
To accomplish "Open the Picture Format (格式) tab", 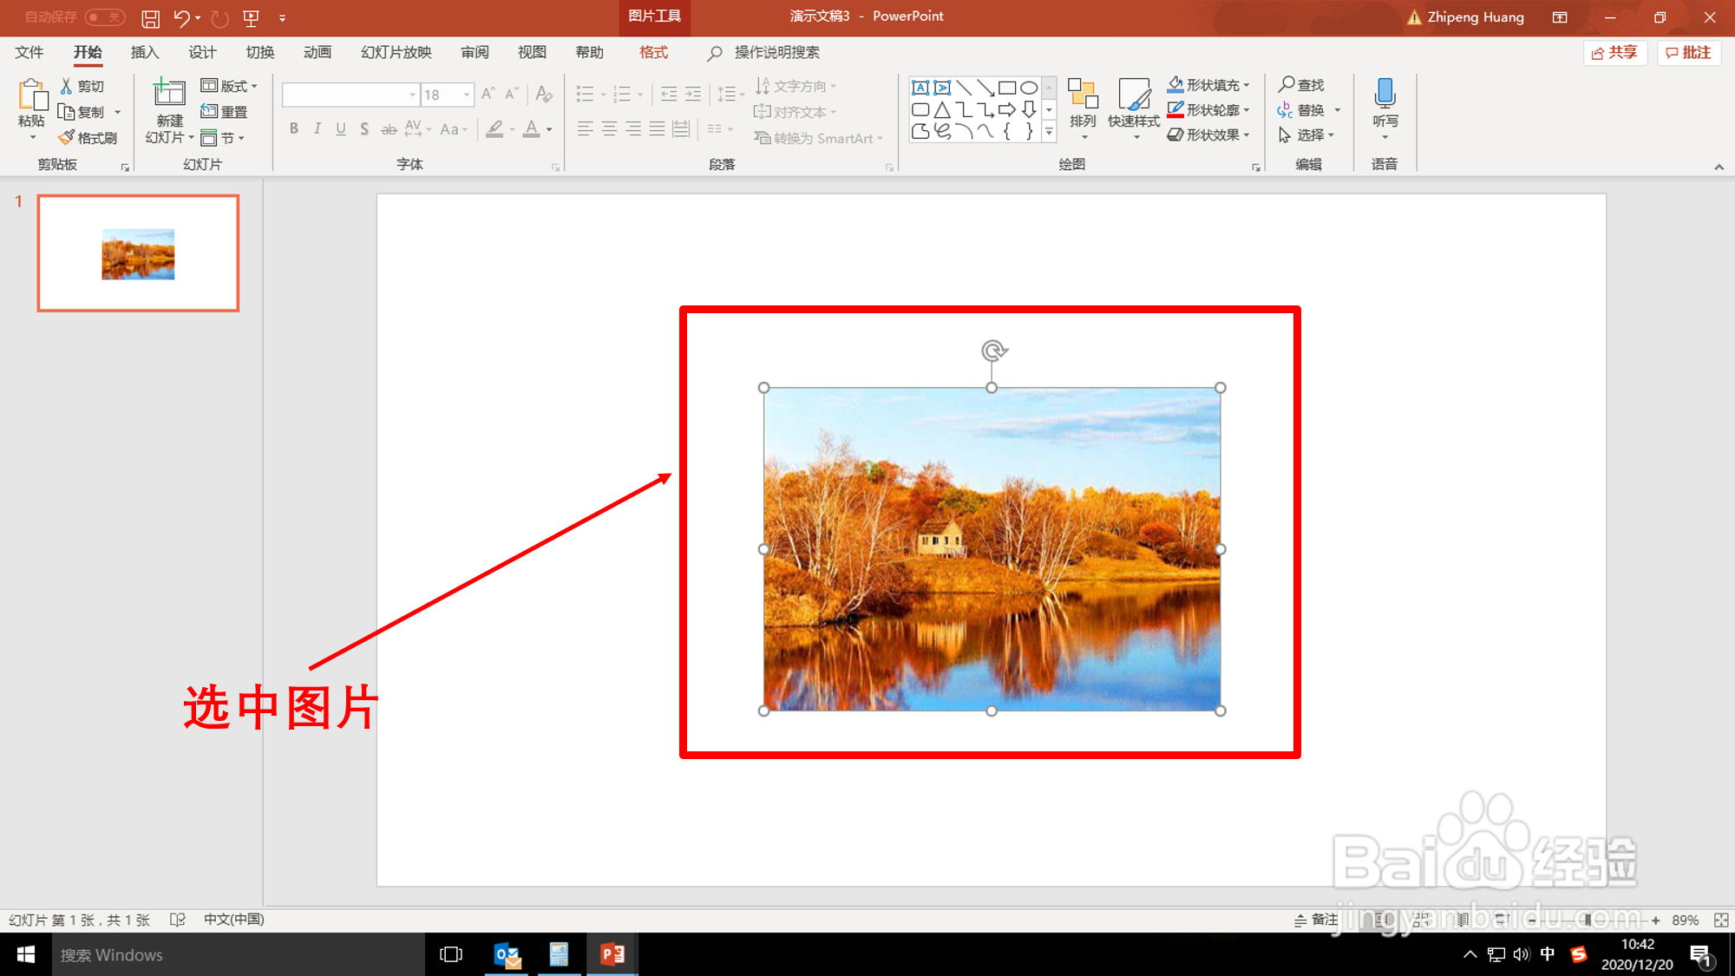I will [x=653, y=53].
